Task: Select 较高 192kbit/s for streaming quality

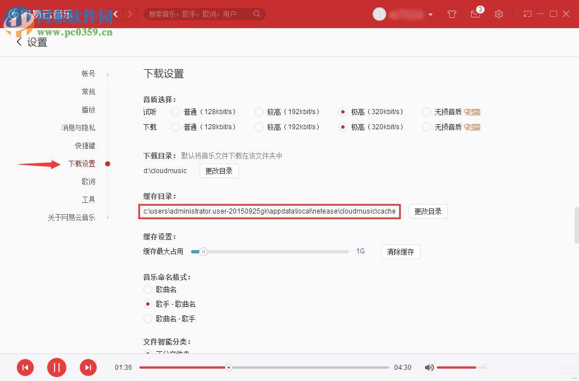Action: [259, 112]
